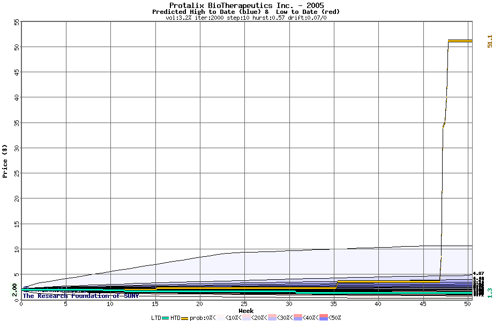Click the Week axis tick label '25'
The height and width of the screenshot is (321, 493).
pos(244,304)
